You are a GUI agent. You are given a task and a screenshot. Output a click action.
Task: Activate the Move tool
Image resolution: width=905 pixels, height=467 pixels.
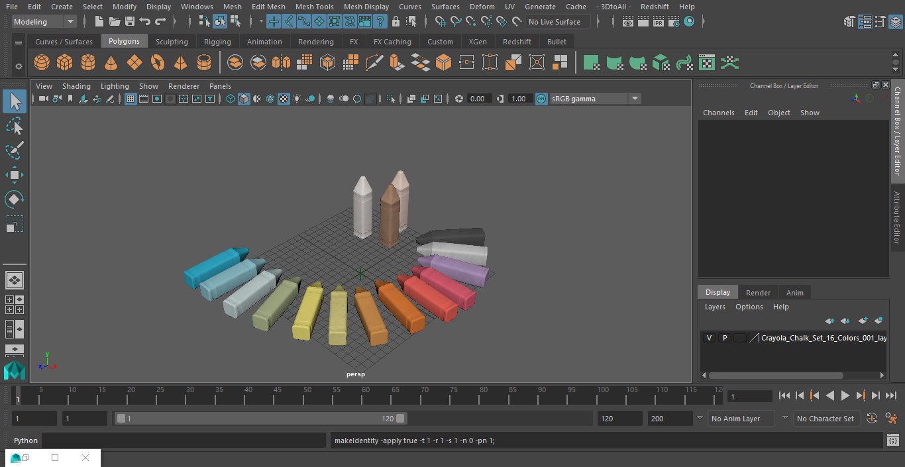(x=15, y=175)
